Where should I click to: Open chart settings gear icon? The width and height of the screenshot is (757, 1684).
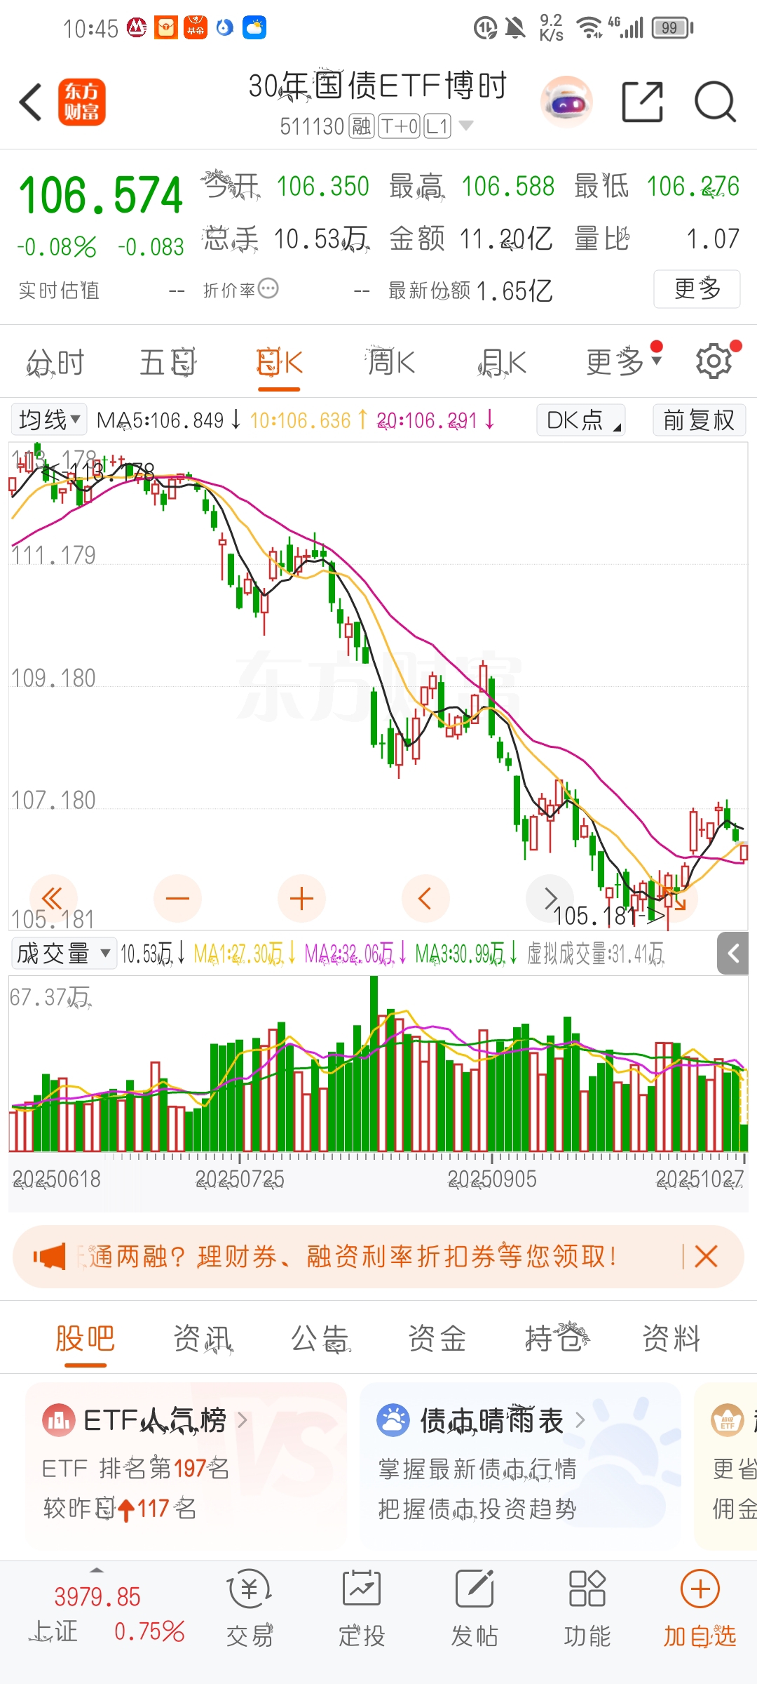coord(714,361)
